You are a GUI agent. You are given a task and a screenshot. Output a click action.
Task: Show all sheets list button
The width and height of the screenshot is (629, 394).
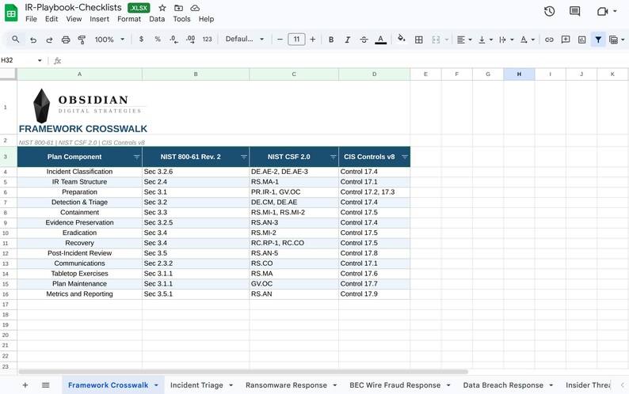click(x=46, y=385)
